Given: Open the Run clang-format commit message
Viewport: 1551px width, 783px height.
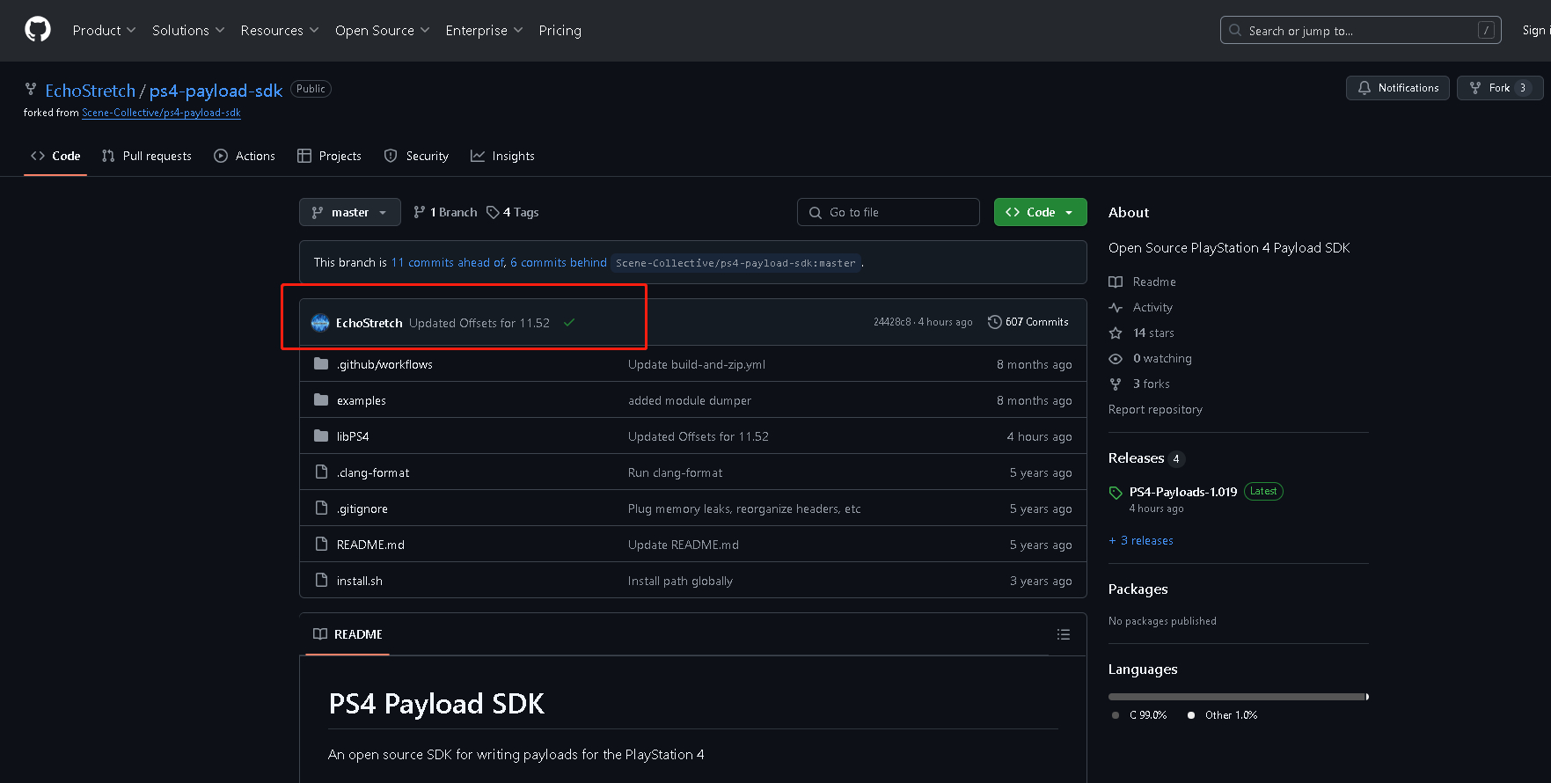Looking at the screenshot, I should [675, 472].
